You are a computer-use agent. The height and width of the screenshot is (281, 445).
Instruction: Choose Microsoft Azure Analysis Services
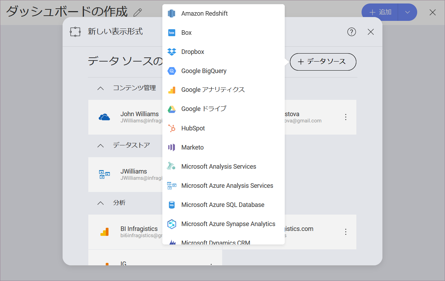pyautogui.click(x=224, y=186)
